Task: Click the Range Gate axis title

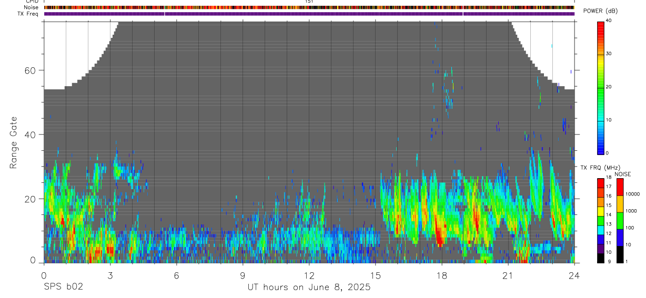Action: (x=13, y=142)
